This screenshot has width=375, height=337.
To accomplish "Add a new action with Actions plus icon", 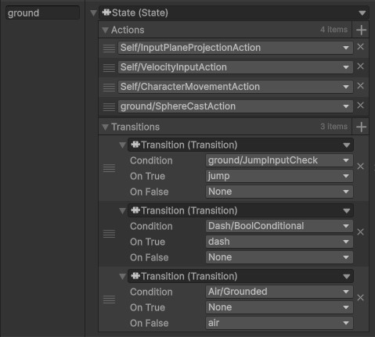I will pos(361,30).
